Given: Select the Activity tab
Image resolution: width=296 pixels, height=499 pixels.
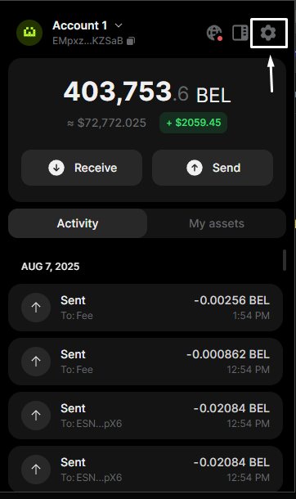Looking at the screenshot, I should (78, 223).
